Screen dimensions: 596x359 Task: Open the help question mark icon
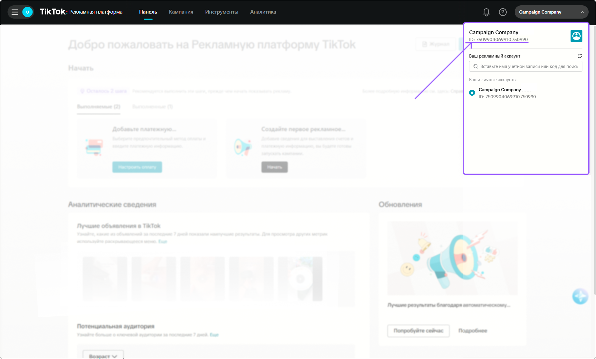503,12
